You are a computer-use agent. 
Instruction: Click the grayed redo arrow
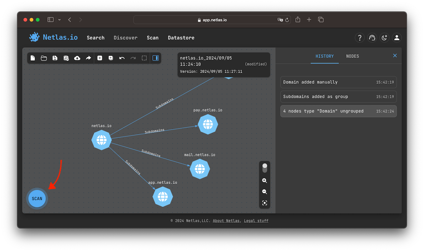point(133,58)
